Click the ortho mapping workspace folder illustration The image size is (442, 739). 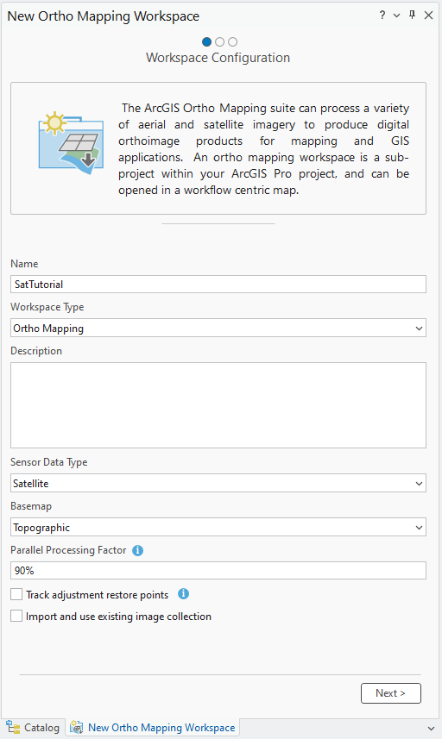click(x=72, y=143)
